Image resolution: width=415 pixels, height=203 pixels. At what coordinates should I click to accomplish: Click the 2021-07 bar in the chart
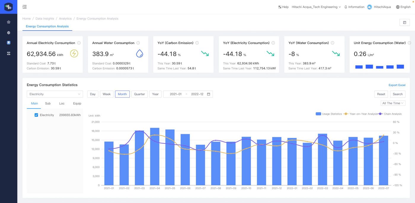(x=200, y=165)
